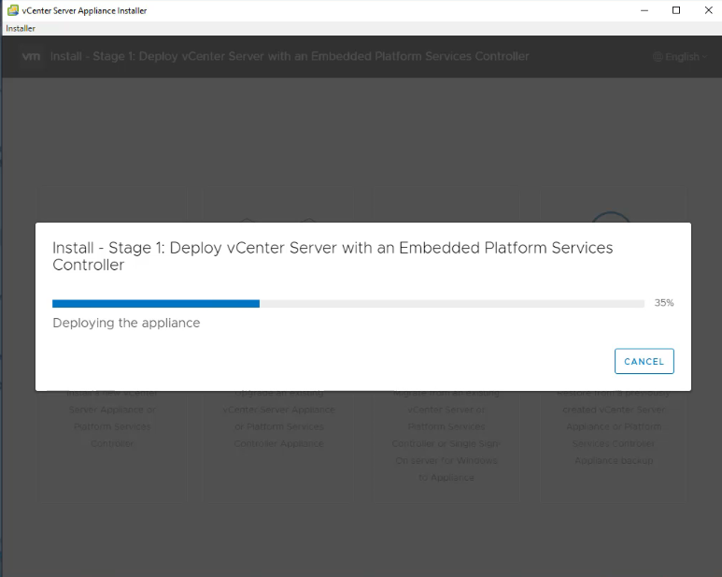Screen dimensions: 722x577
Task: Click the vm logo in header
Action: click(x=32, y=56)
